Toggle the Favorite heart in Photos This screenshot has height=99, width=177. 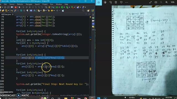coord(121,2)
